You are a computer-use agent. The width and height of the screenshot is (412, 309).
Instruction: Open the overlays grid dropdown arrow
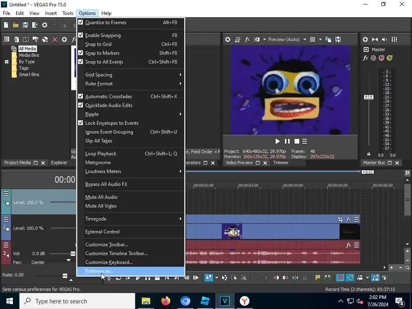320,39
